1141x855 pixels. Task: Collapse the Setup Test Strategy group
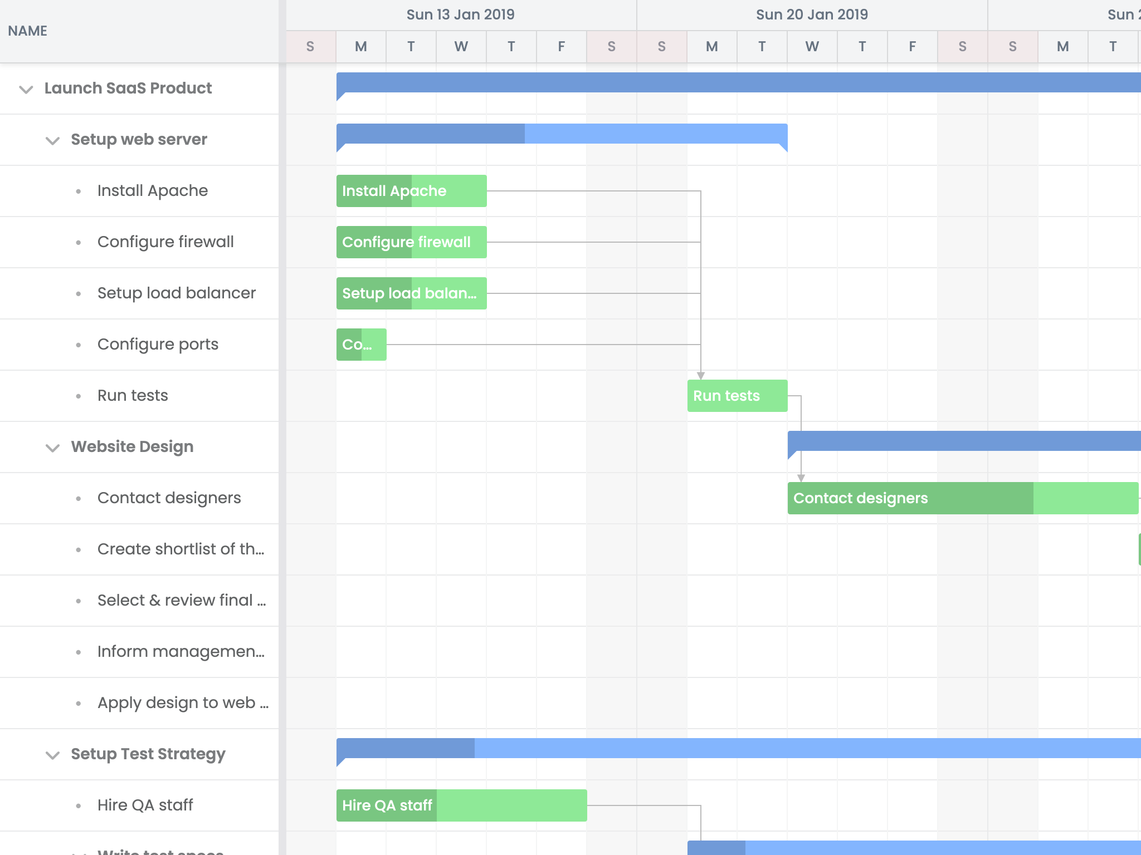pos(52,755)
